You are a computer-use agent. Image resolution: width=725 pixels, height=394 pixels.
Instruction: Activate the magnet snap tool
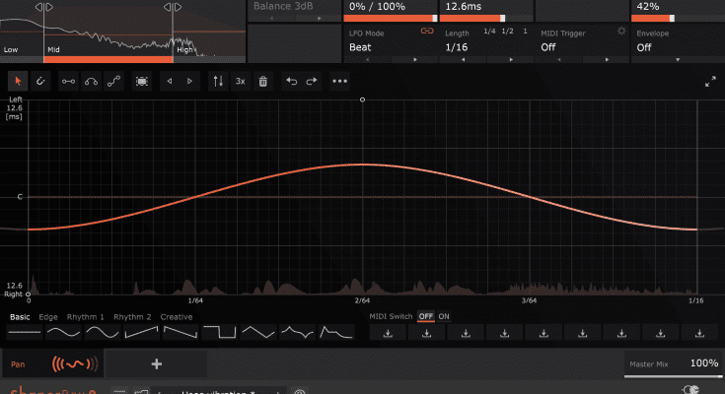coord(40,81)
